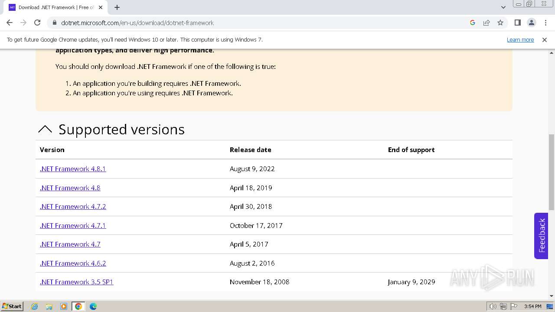Select the November 18, 2008 release date
This screenshot has height=312, width=555.
(260, 282)
